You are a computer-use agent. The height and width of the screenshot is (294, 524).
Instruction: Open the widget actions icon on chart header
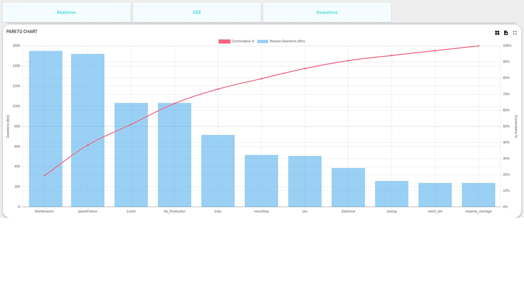pos(497,33)
